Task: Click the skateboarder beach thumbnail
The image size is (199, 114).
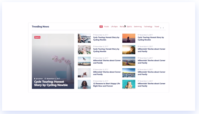Action: (84, 61)
